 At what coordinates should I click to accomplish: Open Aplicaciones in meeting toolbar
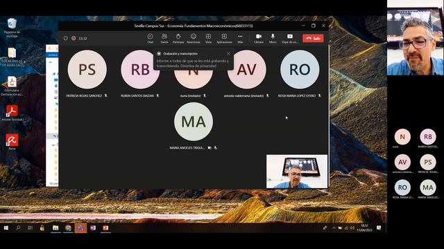(224, 39)
